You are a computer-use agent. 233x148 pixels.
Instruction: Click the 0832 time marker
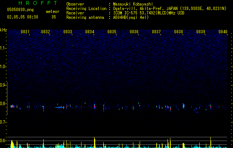point(46,32)
